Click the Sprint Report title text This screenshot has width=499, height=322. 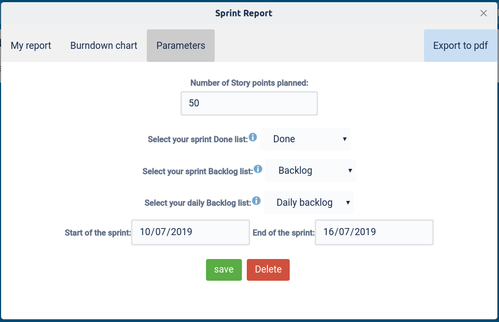coord(244,13)
